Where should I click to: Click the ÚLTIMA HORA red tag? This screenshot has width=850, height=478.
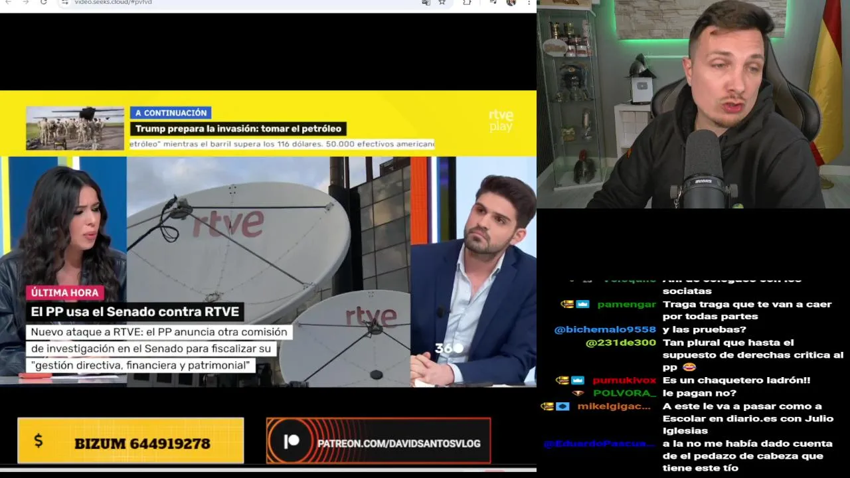[64, 292]
